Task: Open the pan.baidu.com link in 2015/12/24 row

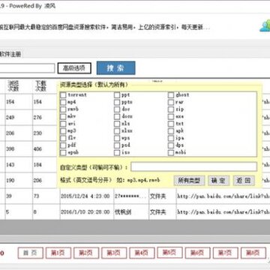Action: click(x=223, y=196)
